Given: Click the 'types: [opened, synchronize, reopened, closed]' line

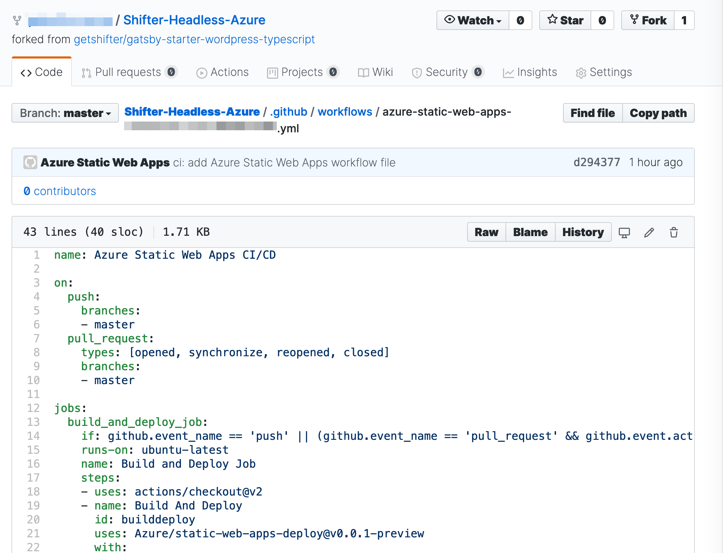Looking at the screenshot, I should (235, 352).
